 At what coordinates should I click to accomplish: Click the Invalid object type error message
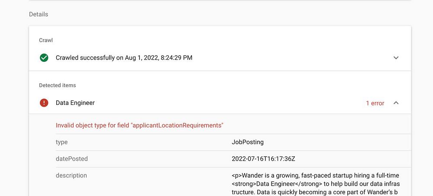[139, 126]
